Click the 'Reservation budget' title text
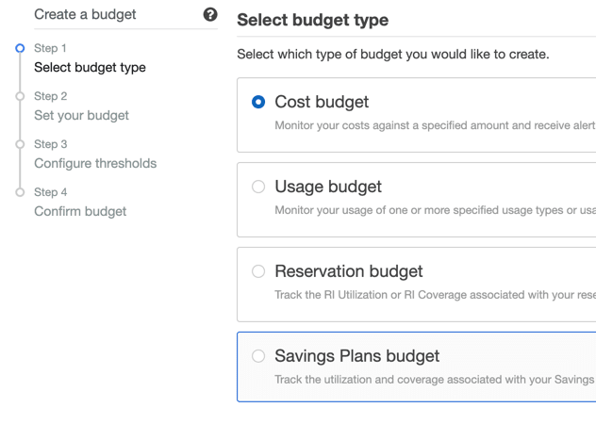The image size is (596, 424). coord(349,271)
